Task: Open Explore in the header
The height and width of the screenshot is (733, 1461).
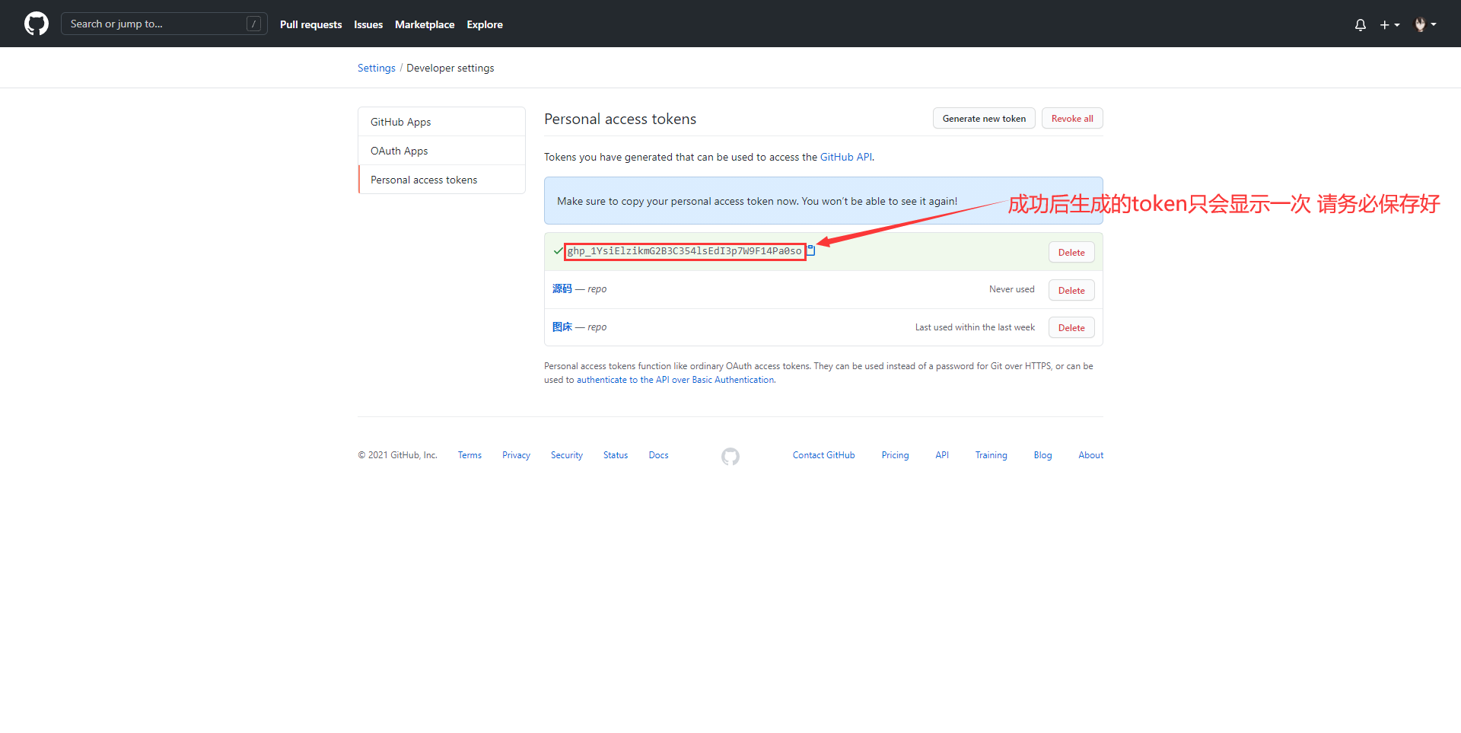Action: [485, 24]
